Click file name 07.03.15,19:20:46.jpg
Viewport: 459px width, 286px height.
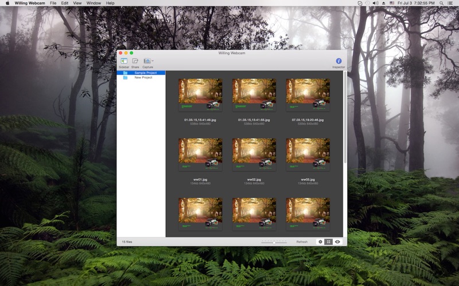point(308,120)
